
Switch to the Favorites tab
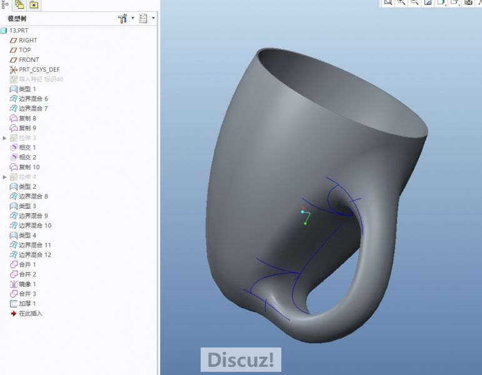click(34, 4)
